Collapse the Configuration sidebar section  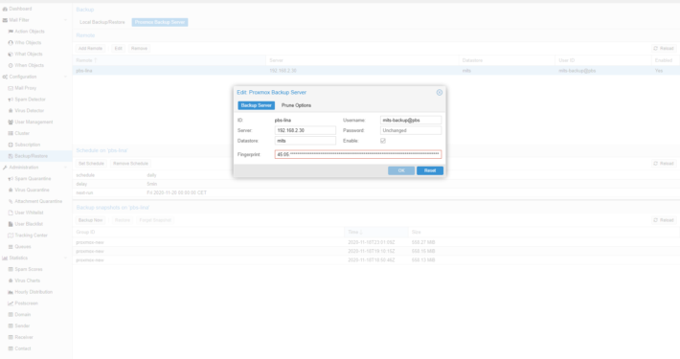click(x=65, y=77)
